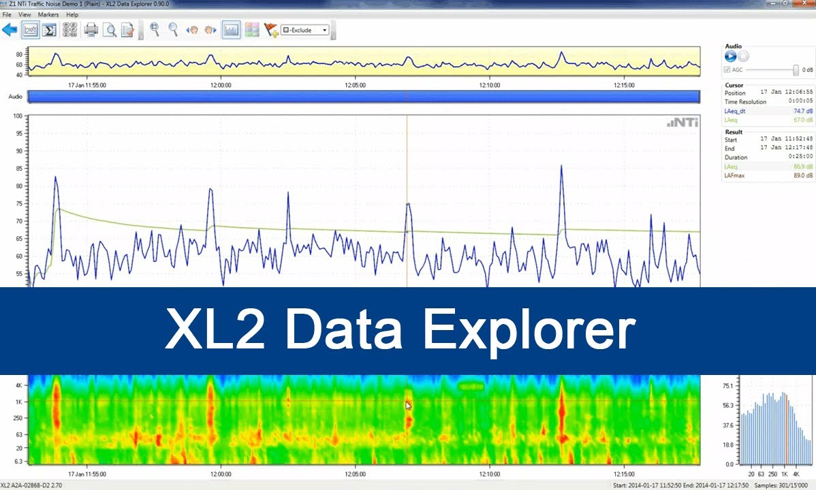The width and height of the screenshot is (816, 490).
Task: Open the Exclude marker type dropdown
Action: pos(305,30)
